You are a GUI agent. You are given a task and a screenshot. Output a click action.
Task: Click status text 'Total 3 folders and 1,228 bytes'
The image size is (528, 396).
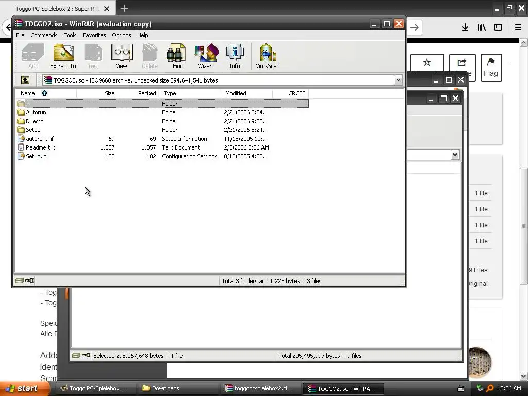coord(271,281)
